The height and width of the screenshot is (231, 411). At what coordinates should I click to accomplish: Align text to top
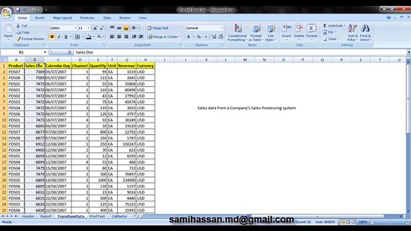(112, 28)
